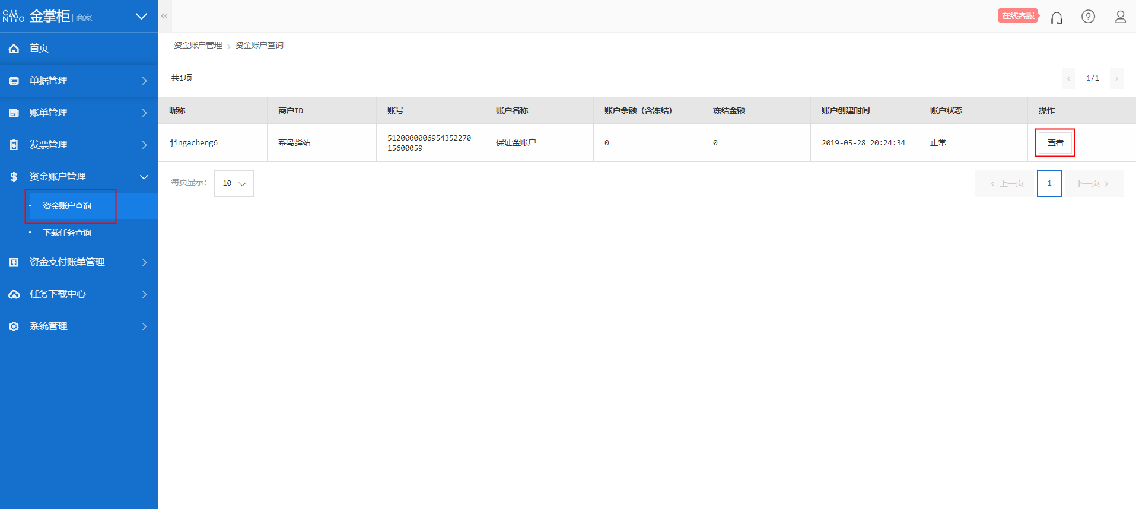The image size is (1136, 509).
Task: Click the 账单管理 sidebar icon
Action: (14, 113)
